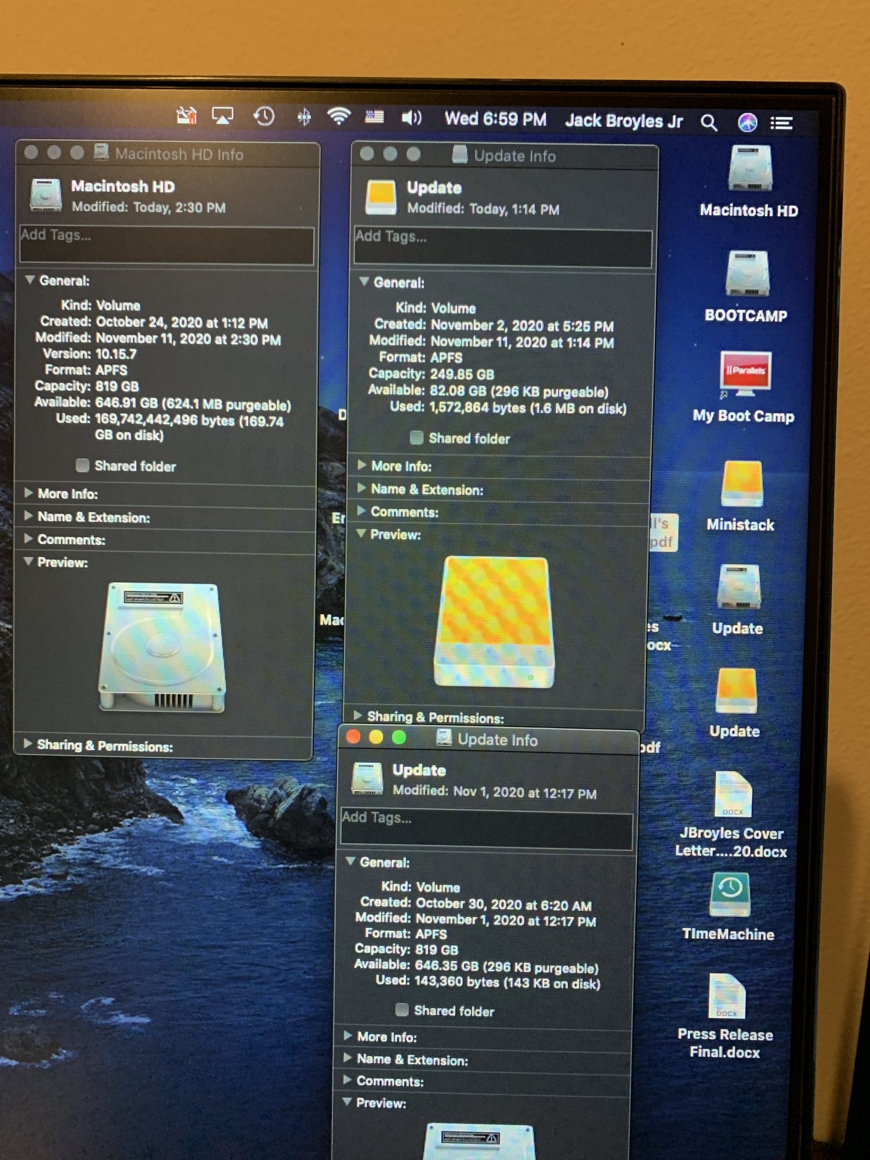Click orange drive preview image in upper Update Info
This screenshot has height=1160, width=870.
click(x=495, y=622)
